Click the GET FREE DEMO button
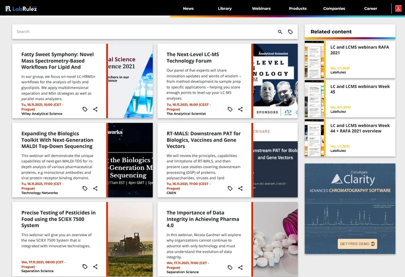The width and height of the screenshot is (405, 277). click(357, 244)
